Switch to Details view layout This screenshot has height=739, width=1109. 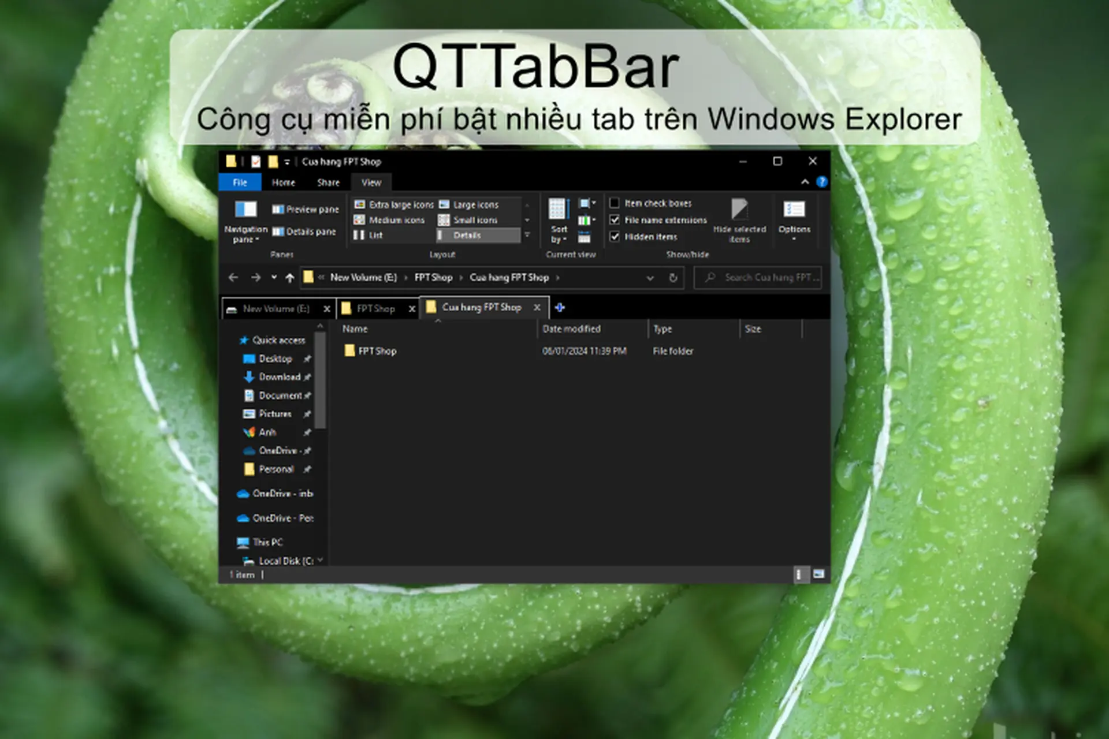[x=467, y=235]
